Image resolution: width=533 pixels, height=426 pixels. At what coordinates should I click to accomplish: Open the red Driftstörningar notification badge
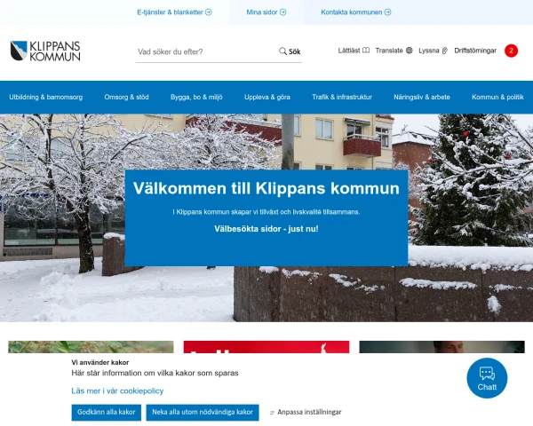[511, 51]
